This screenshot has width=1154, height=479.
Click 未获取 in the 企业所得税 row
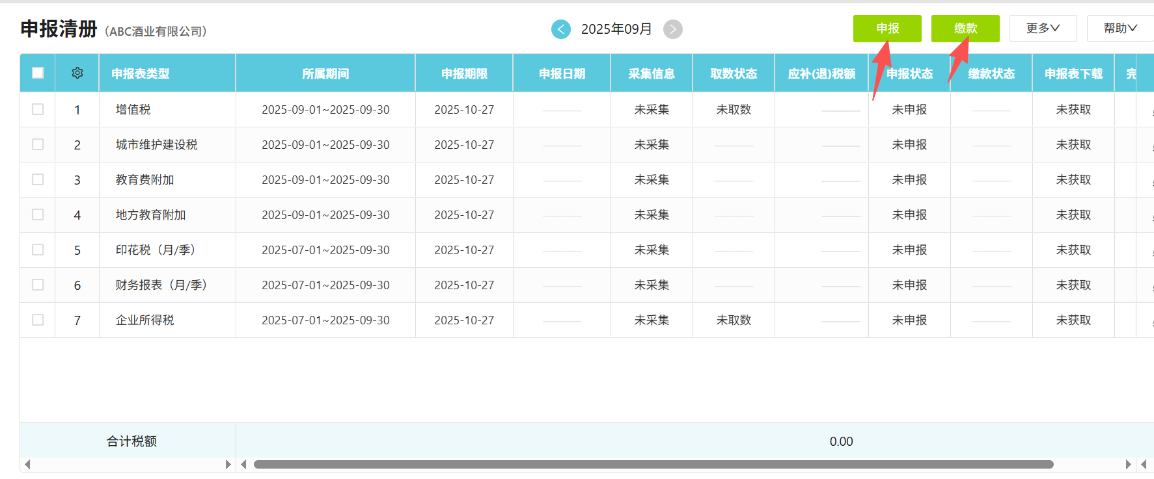1073,320
